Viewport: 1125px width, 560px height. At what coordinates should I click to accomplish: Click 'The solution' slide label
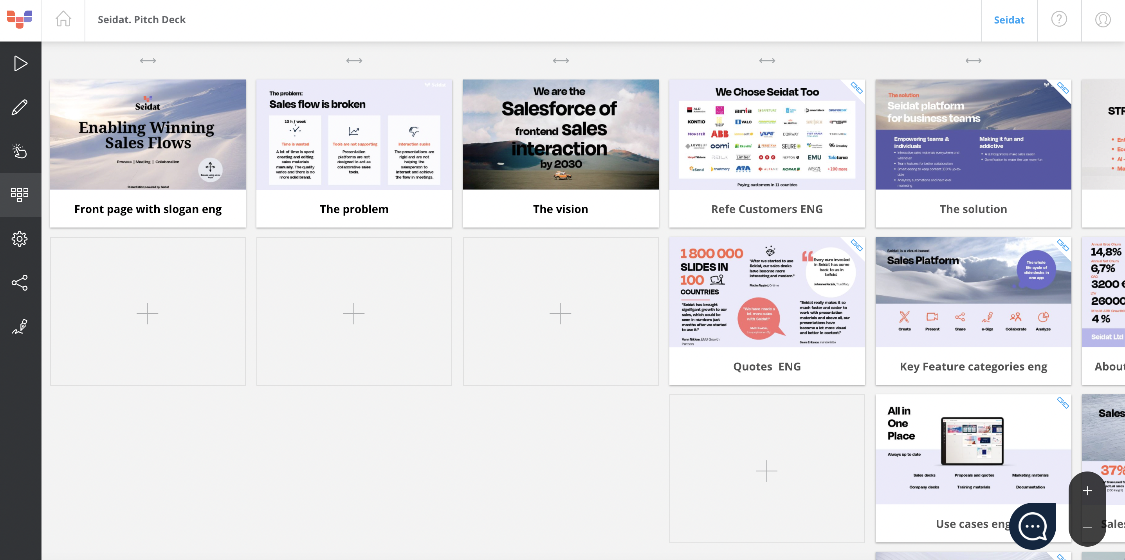[974, 209]
